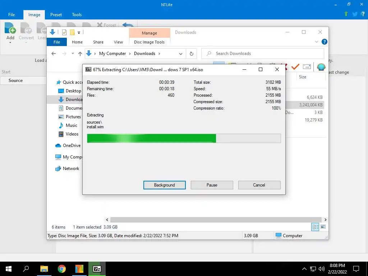Open the Add dropdown arrow in NTLite
This screenshot has height=276, width=368.
tap(10, 43)
